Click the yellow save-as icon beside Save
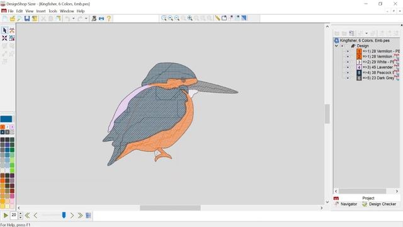The width and height of the screenshot is (403, 227). click(x=35, y=18)
